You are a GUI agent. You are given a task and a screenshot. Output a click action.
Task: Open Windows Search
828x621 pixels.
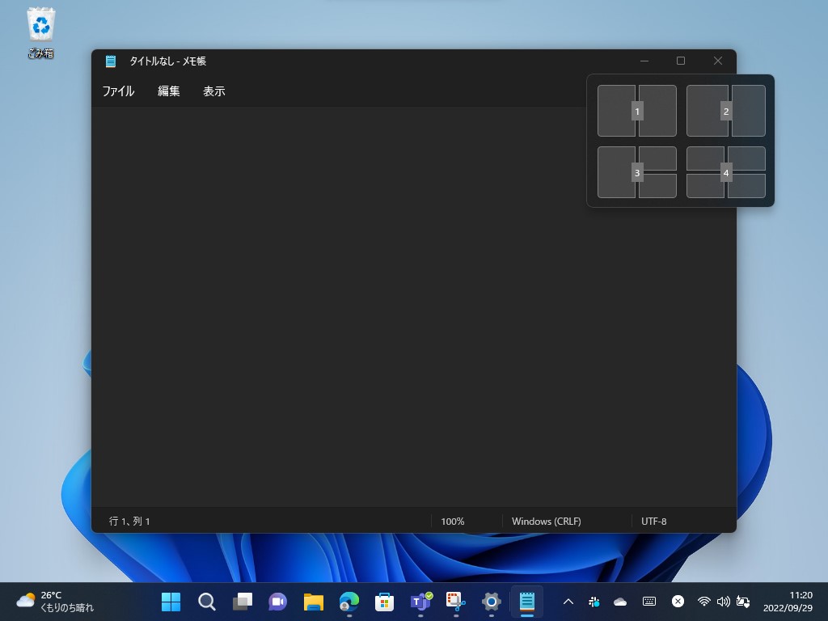206,602
